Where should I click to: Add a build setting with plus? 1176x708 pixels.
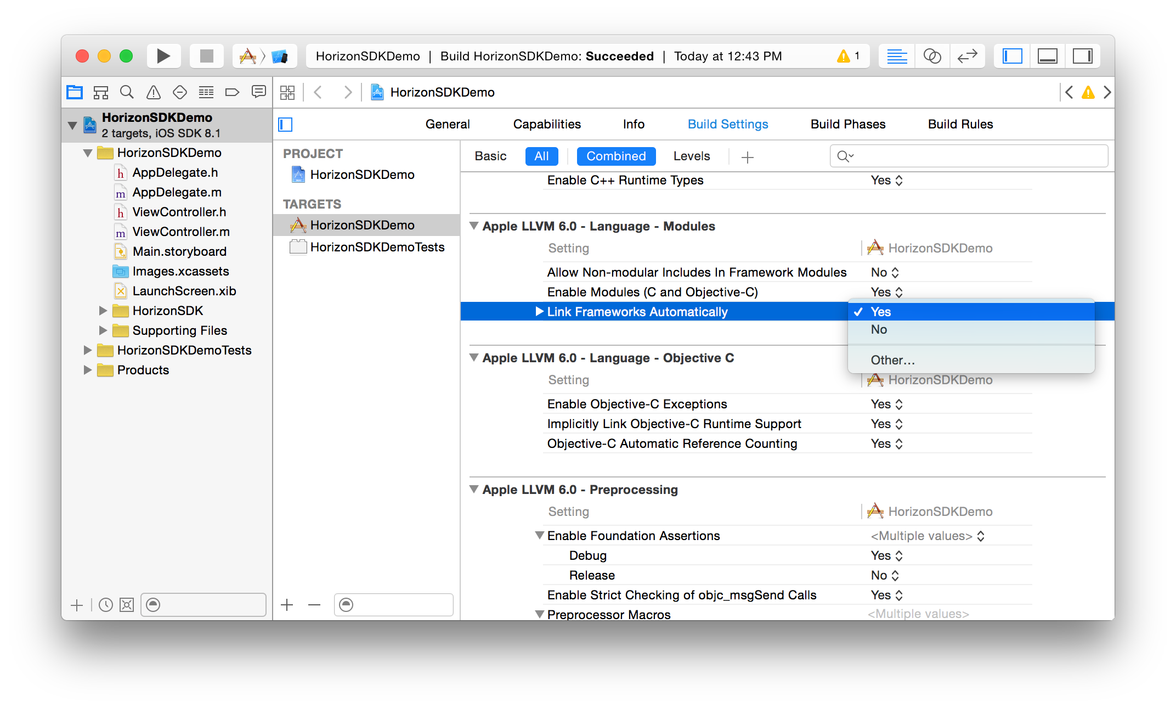[x=747, y=158]
